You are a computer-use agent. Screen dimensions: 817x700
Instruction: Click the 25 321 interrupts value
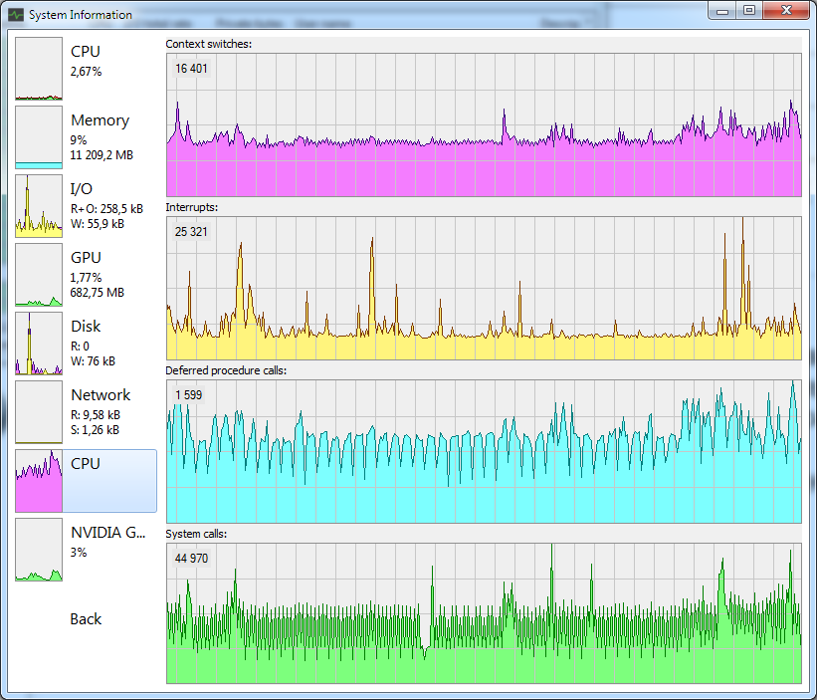click(x=191, y=232)
